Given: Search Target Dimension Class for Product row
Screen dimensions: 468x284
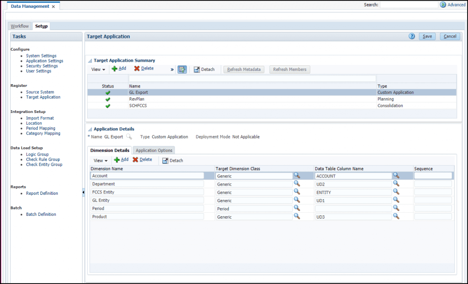Looking at the screenshot, I should click(297, 216).
